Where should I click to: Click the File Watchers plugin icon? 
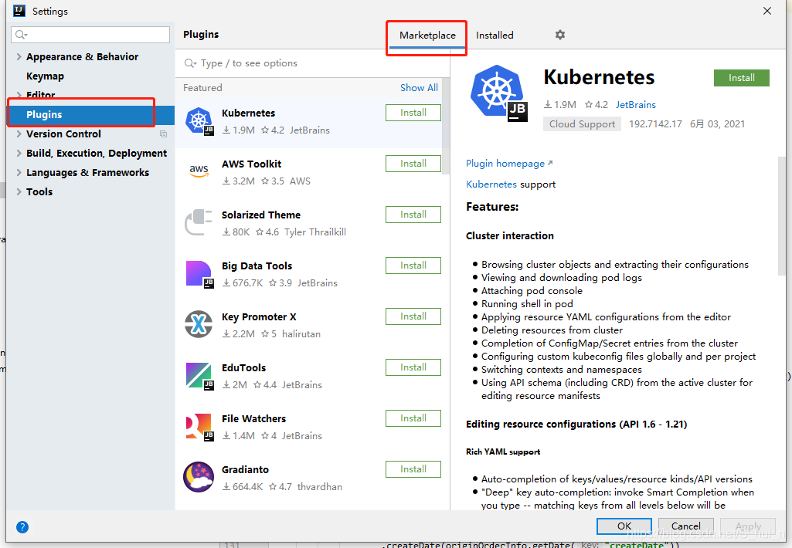pos(199,427)
